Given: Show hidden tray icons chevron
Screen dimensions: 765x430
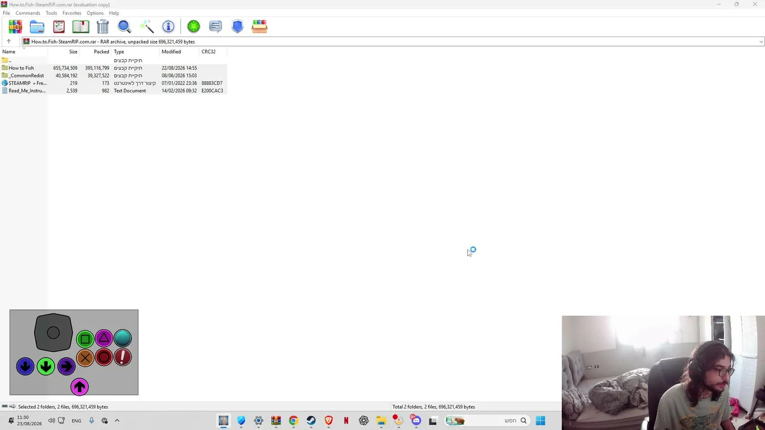Looking at the screenshot, I should 117,420.
